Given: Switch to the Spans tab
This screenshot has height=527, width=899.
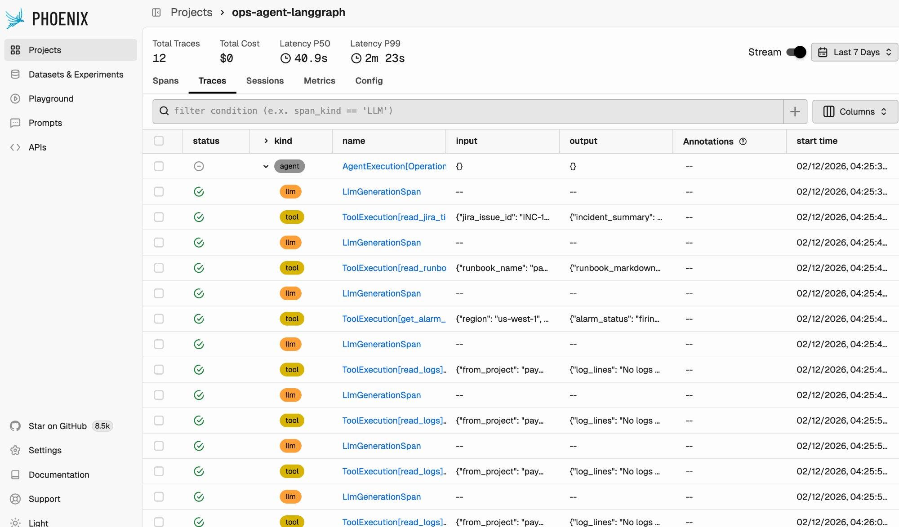Looking at the screenshot, I should pyautogui.click(x=165, y=81).
